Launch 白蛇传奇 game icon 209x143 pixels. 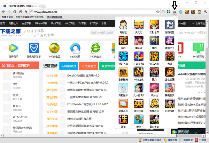[170, 104]
